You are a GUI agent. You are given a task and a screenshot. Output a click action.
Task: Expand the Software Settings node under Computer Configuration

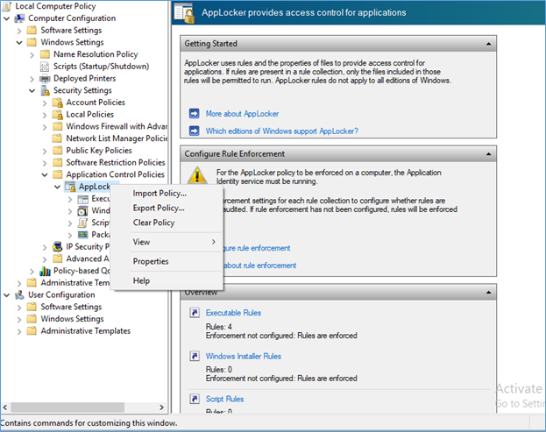click(19, 31)
